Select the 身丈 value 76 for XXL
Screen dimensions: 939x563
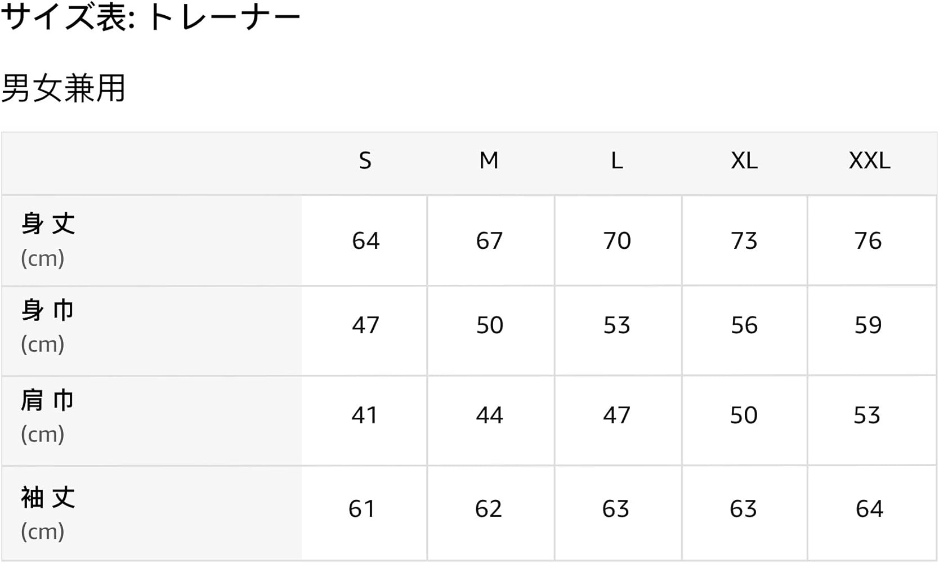[868, 241]
